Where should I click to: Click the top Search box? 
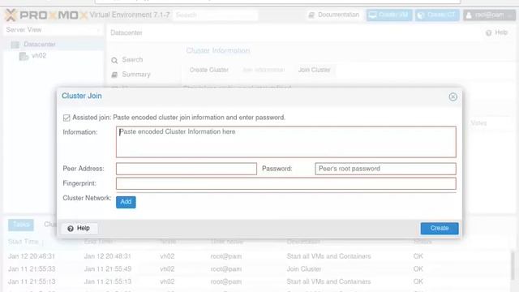pyautogui.click(x=215, y=15)
